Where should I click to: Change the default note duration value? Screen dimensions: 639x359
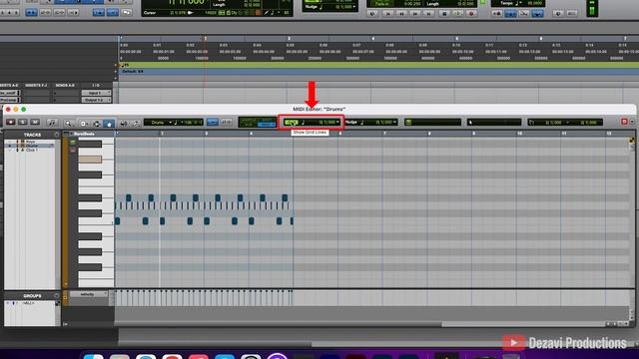(x=178, y=122)
